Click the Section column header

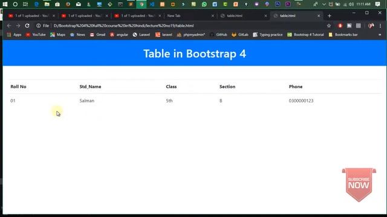[227, 87]
